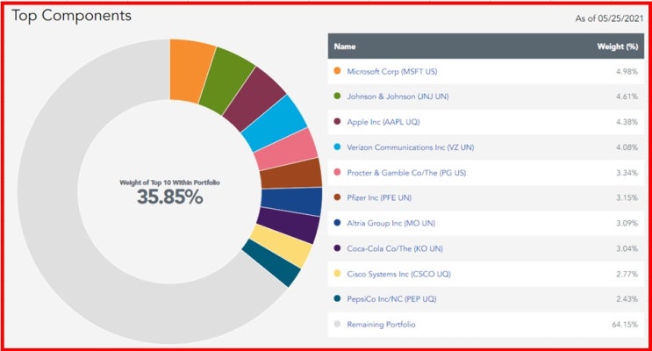Select the purple donut chart slice

click(x=288, y=225)
